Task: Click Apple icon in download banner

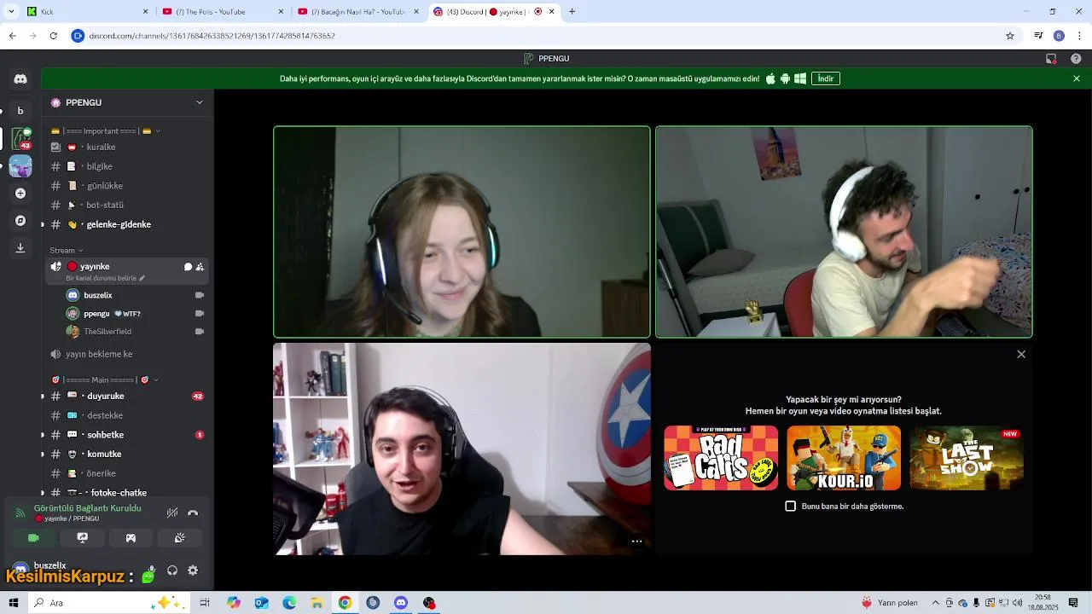Action: (770, 78)
